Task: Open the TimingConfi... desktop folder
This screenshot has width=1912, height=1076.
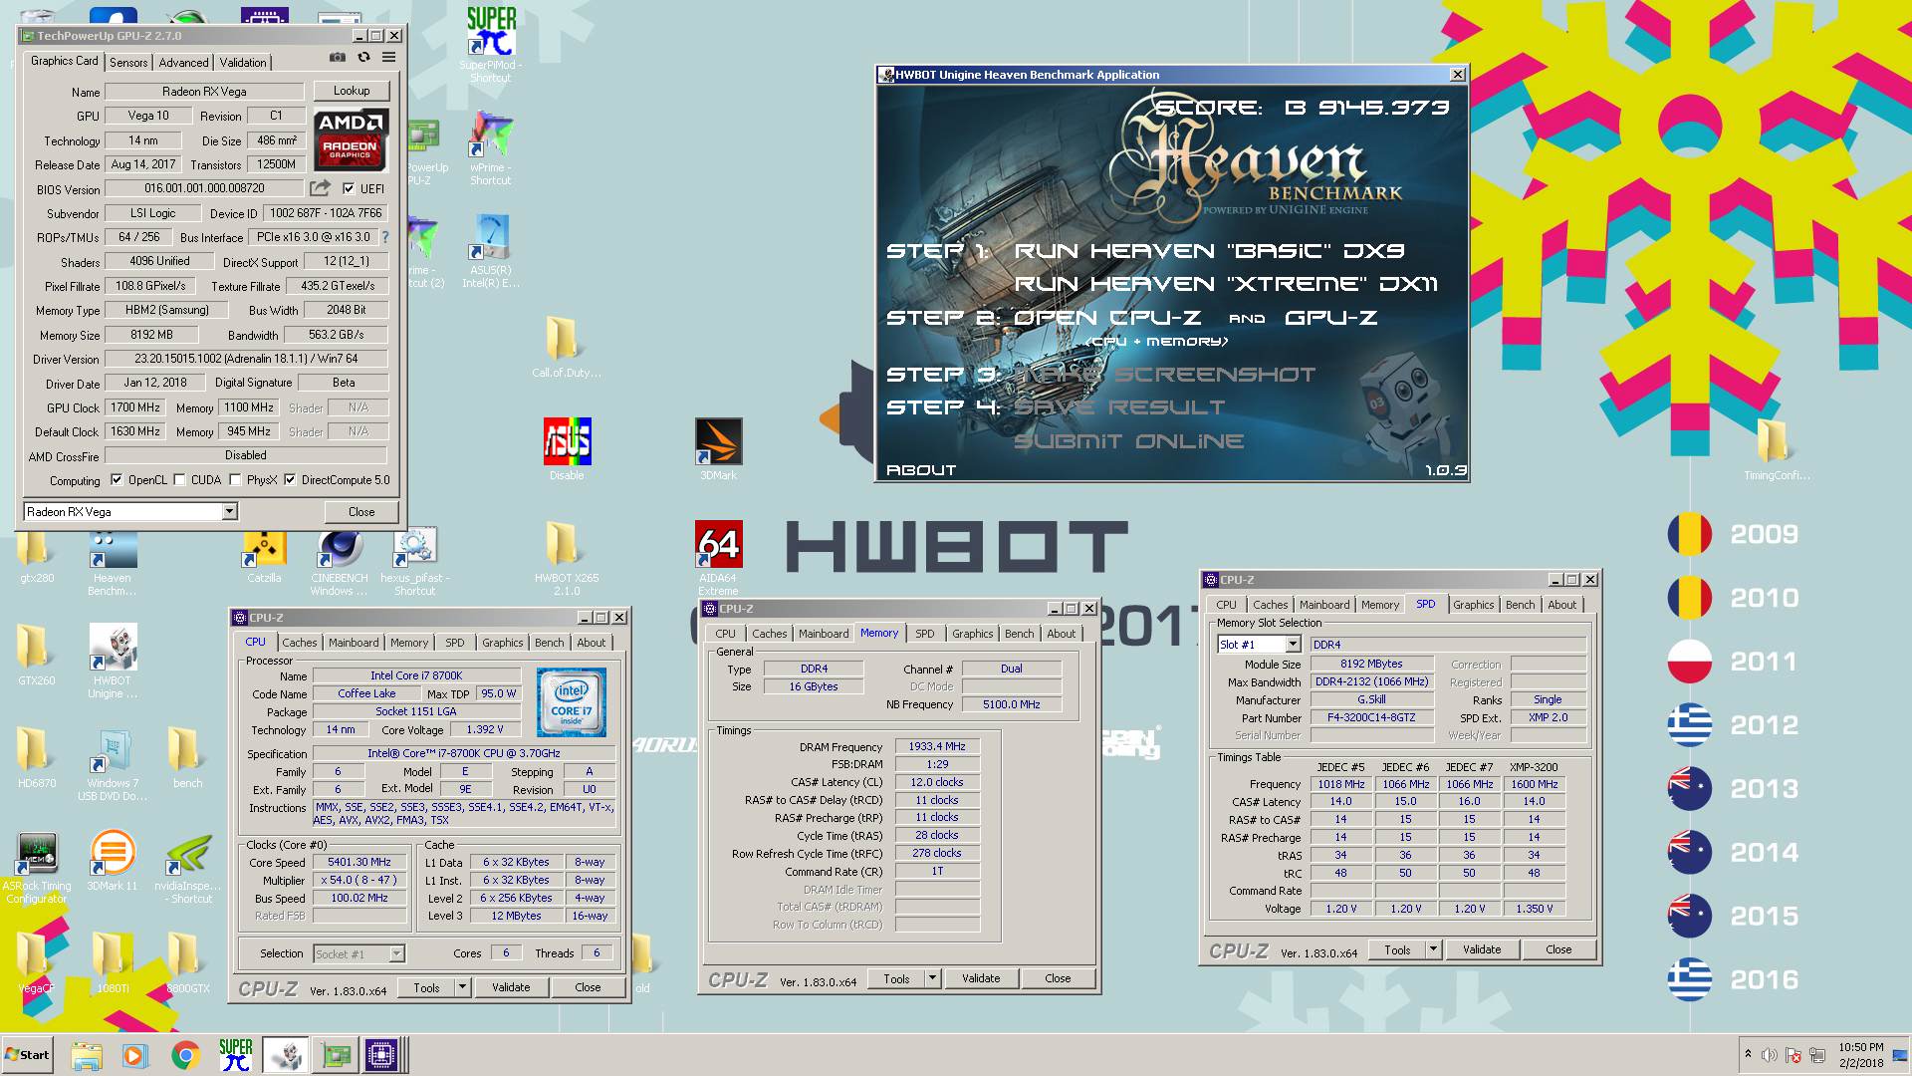Action: click(x=1777, y=449)
